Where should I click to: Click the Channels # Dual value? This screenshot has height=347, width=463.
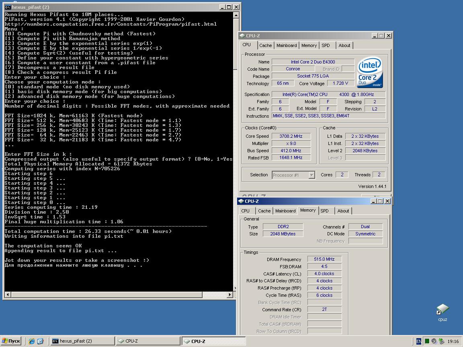365,227
